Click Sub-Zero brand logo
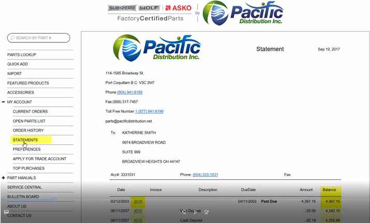This screenshot has width=370, height=223. coord(122,8)
